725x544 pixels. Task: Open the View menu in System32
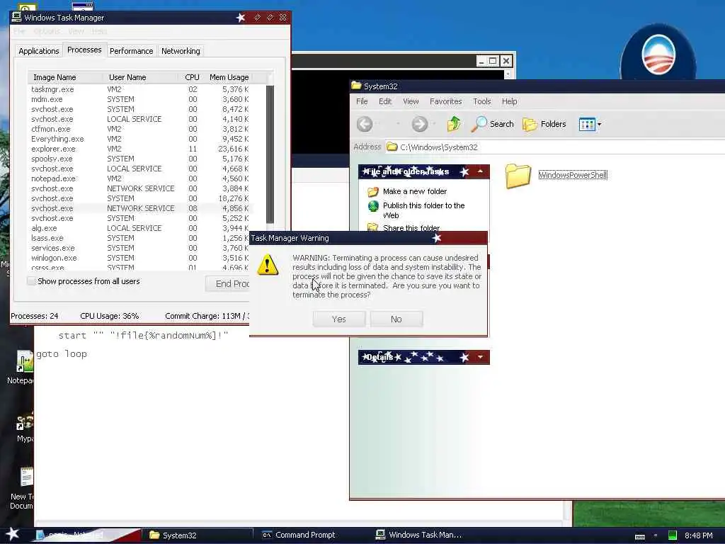point(411,101)
